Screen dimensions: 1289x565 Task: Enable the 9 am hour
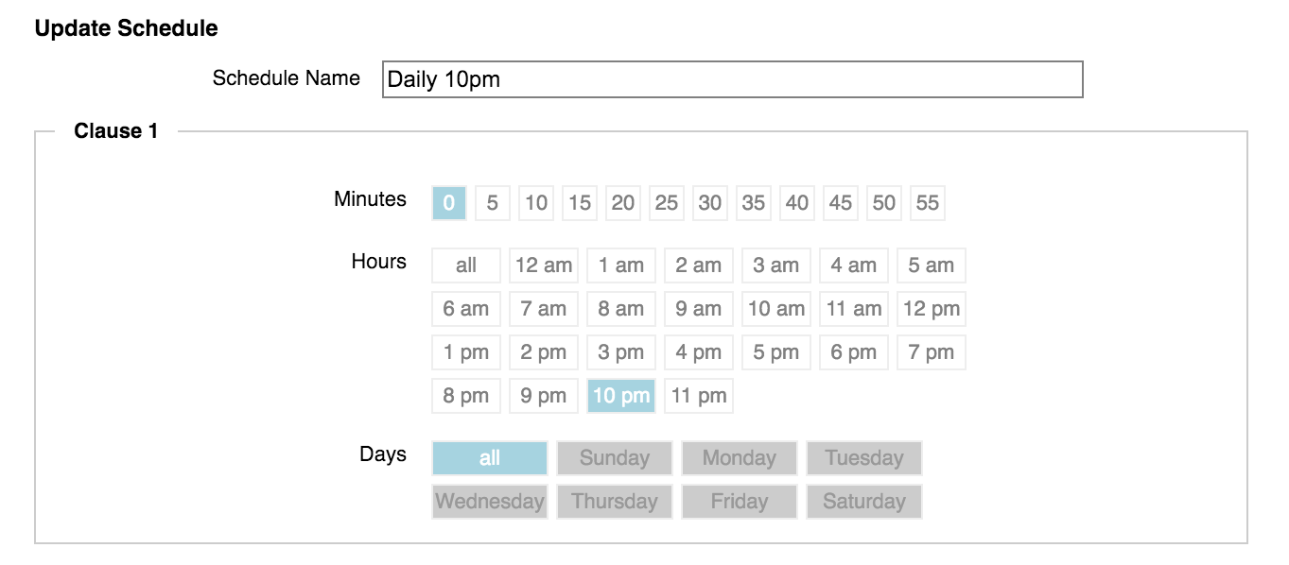tap(699, 309)
